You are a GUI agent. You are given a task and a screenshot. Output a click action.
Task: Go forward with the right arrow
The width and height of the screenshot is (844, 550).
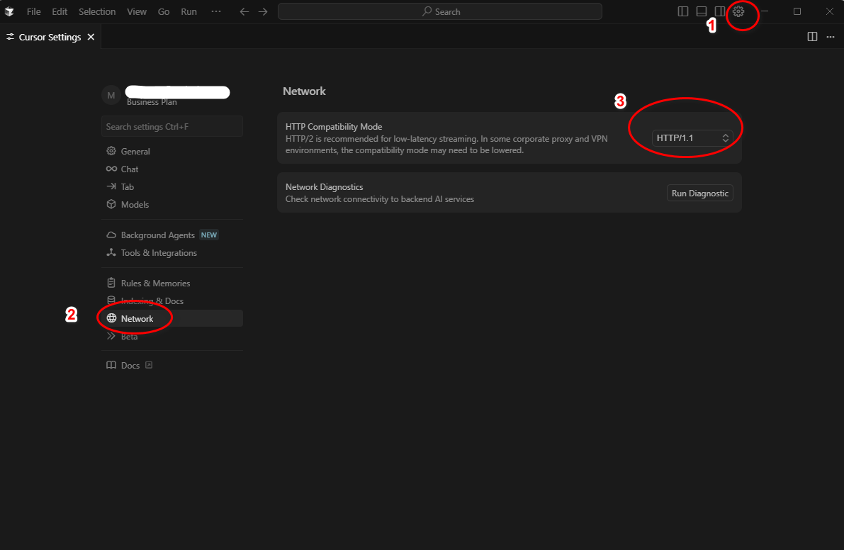(263, 11)
